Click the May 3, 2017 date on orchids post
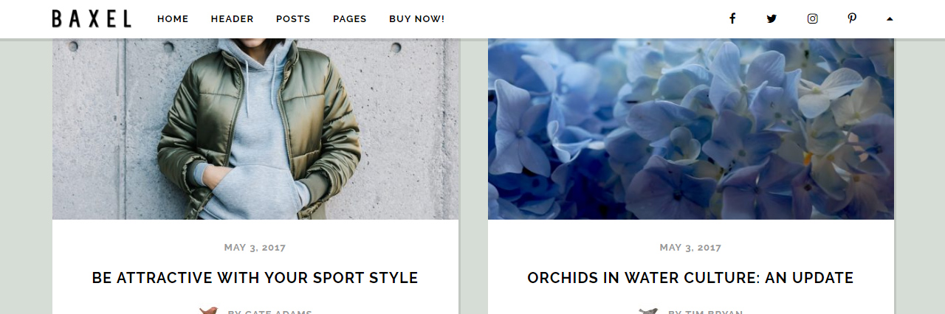 coord(690,248)
